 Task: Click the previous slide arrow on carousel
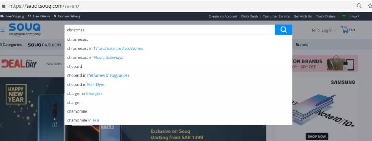pyautogui.click(x=1, y=125)
